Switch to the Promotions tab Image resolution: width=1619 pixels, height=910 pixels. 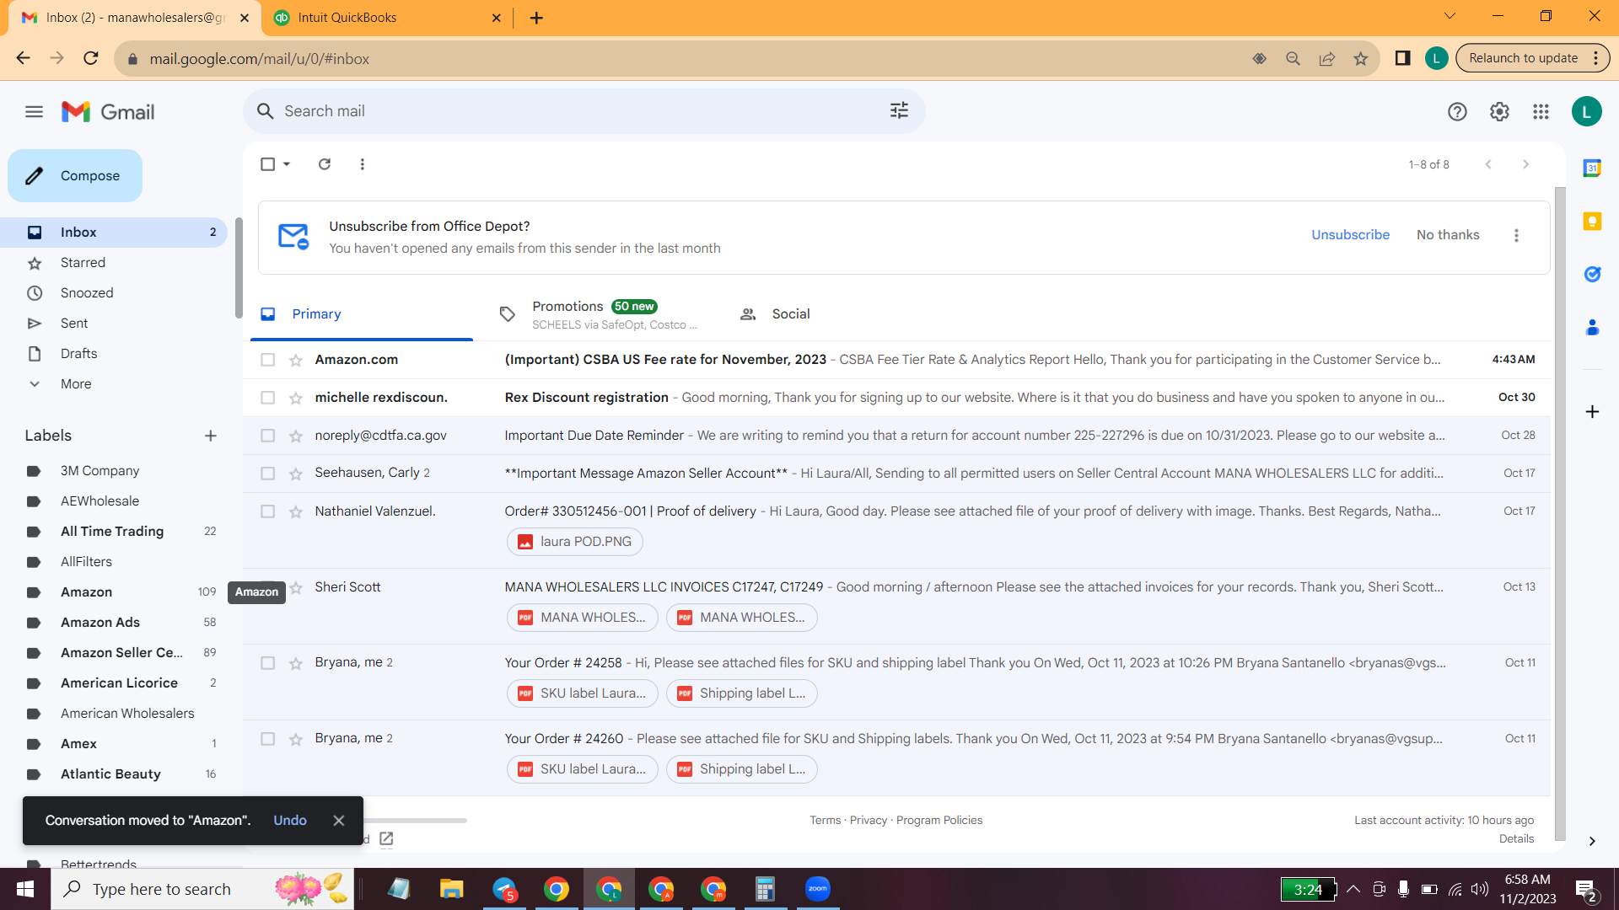603,314
